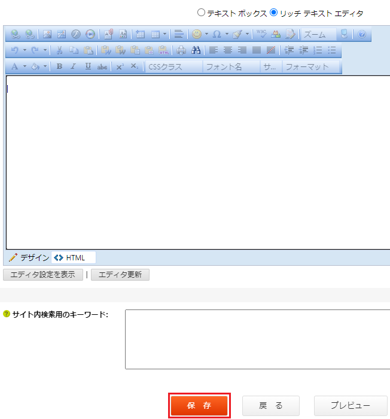
Task: Toggle Strikethrough (abc) formatting
Action: (102, 66)
